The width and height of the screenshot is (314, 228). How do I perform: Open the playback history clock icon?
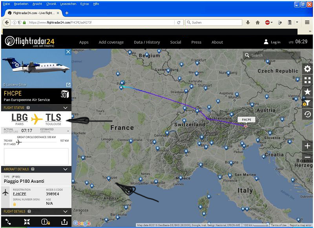(307, 114)
